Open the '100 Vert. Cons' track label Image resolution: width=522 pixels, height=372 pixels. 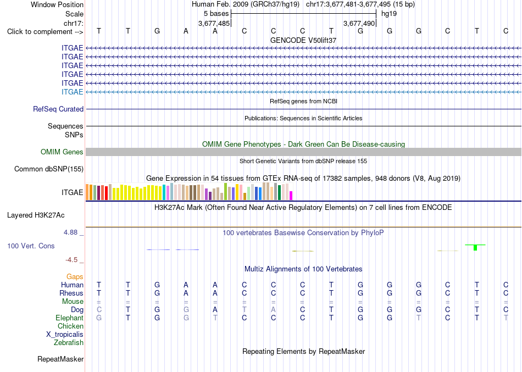tap(31, 246)
